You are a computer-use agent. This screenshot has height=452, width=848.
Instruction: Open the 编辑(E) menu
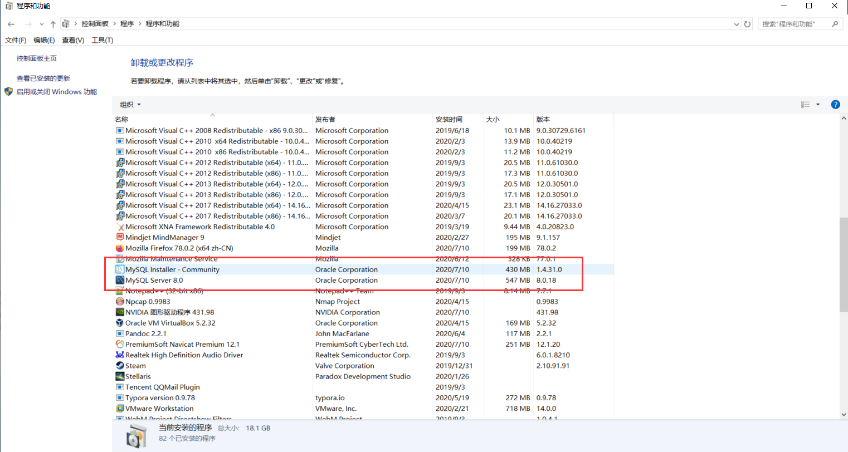44,40
